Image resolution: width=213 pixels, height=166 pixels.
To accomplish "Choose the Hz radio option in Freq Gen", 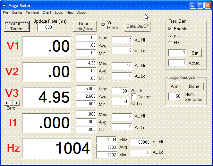I will (x=170, y=43).
